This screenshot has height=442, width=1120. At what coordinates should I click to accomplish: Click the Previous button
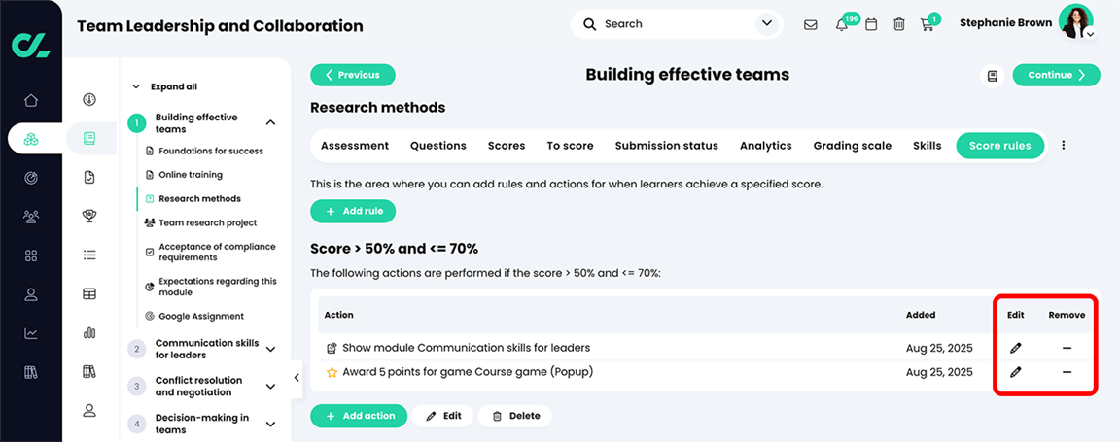point(353,75)
